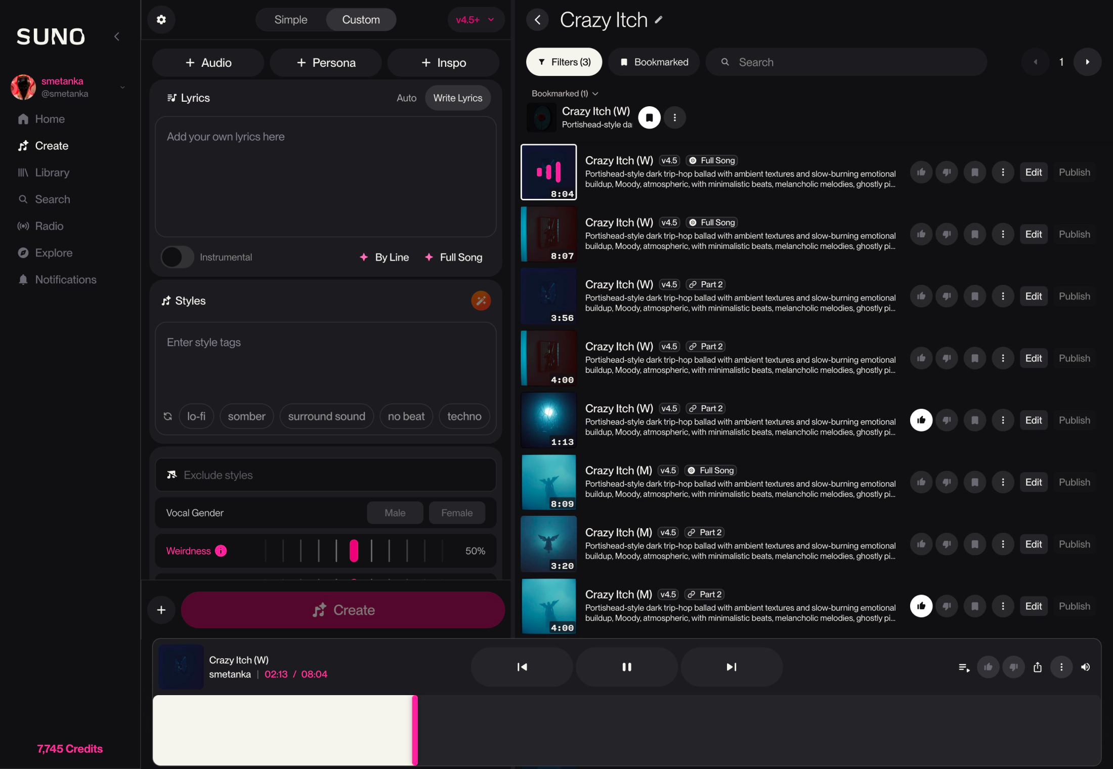1113x769 pixels.
Task: Remove bookmark from pinned Crazy Itch (W)
Action: [649, 117]
